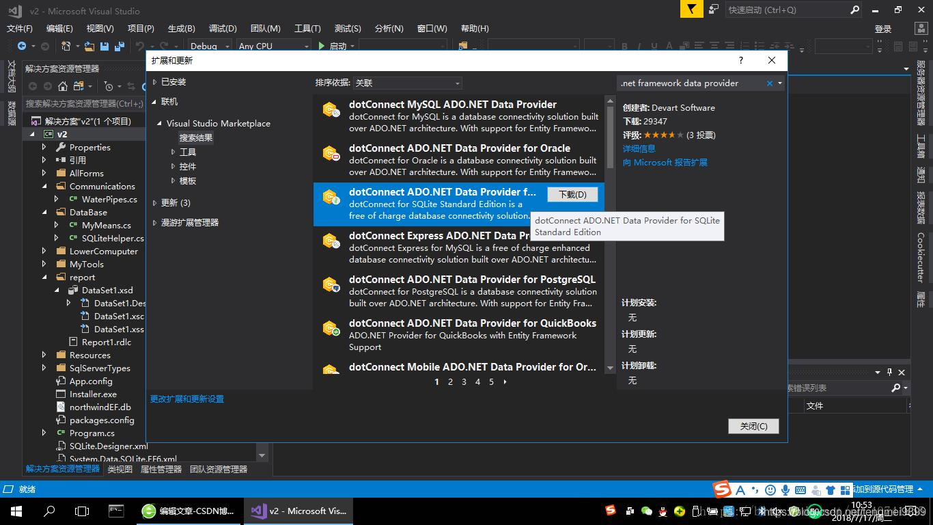Click the Sogou soft keyboard icon

pyautogui.click(x=800, y=489)
